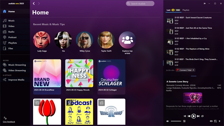Select the 1000 count badge
Viewport: 224px width, 126px height.
[178, 10]
